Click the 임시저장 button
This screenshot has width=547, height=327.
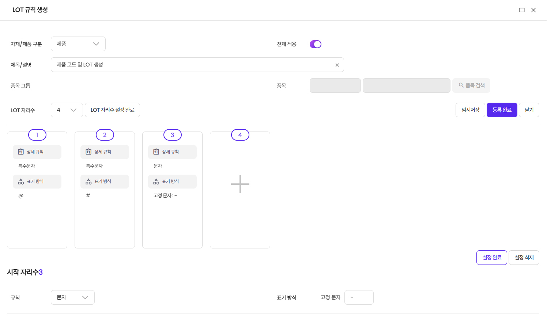click(x=470, y=110)
